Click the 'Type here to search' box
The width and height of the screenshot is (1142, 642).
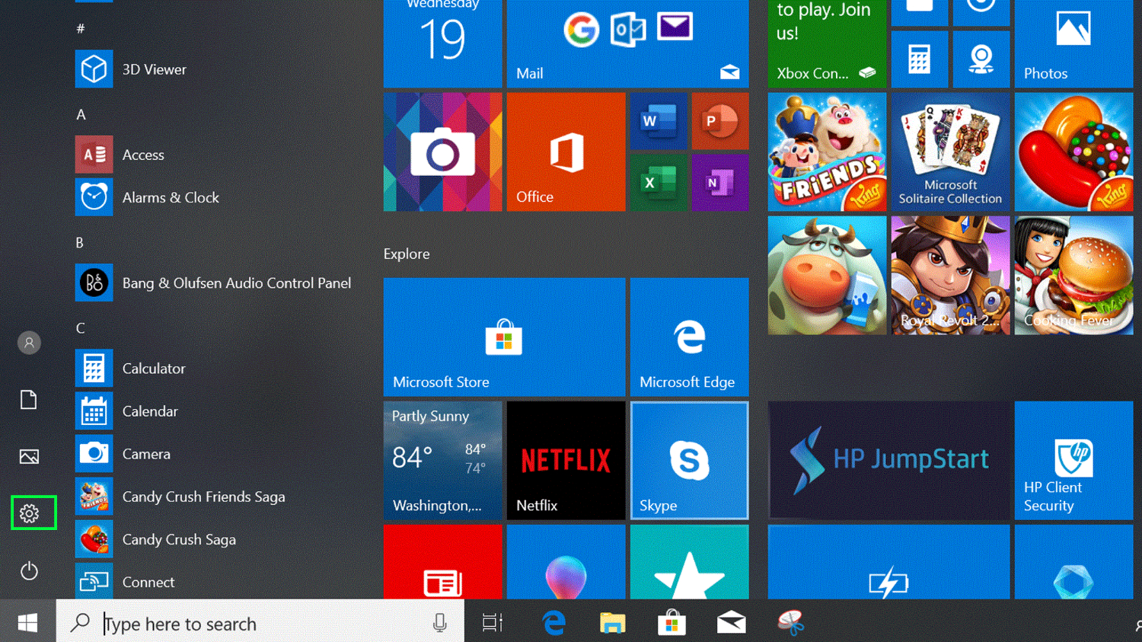click(x=260, y=622)
